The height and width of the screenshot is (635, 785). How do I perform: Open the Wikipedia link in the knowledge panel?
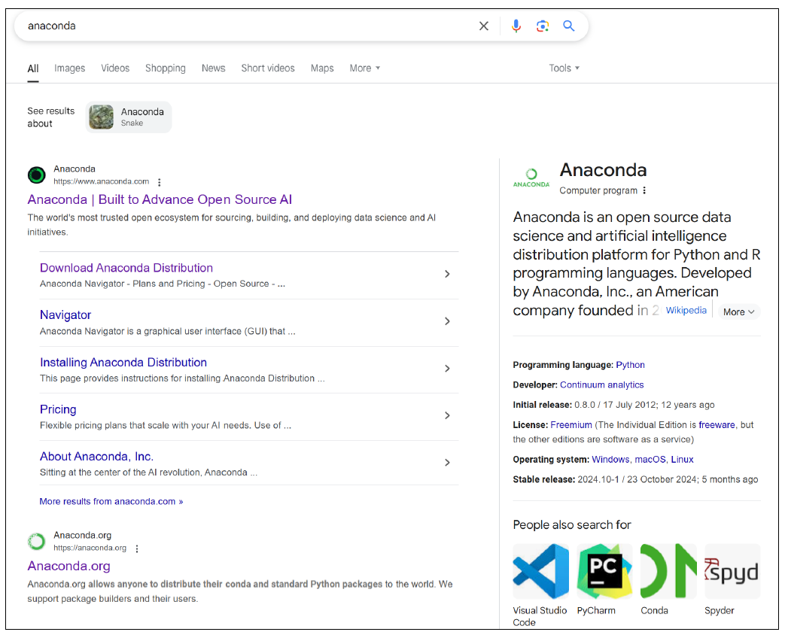(x=686, y=310)
